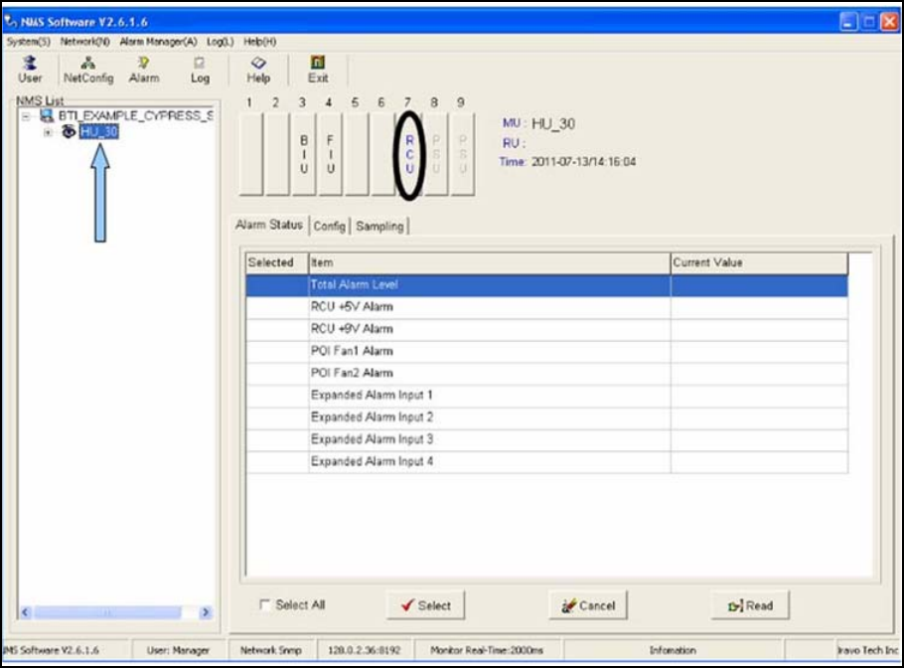Select the Expanded Alarm Input 3 row
The image size is (904, 668).
pyautogui.click(x=546, y=439)
